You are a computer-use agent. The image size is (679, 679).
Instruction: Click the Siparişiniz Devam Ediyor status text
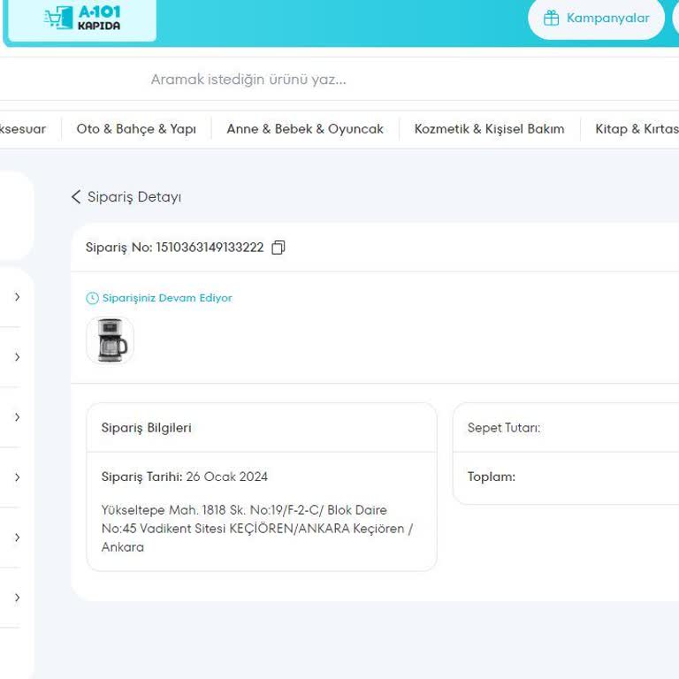[x=167, y=299]
